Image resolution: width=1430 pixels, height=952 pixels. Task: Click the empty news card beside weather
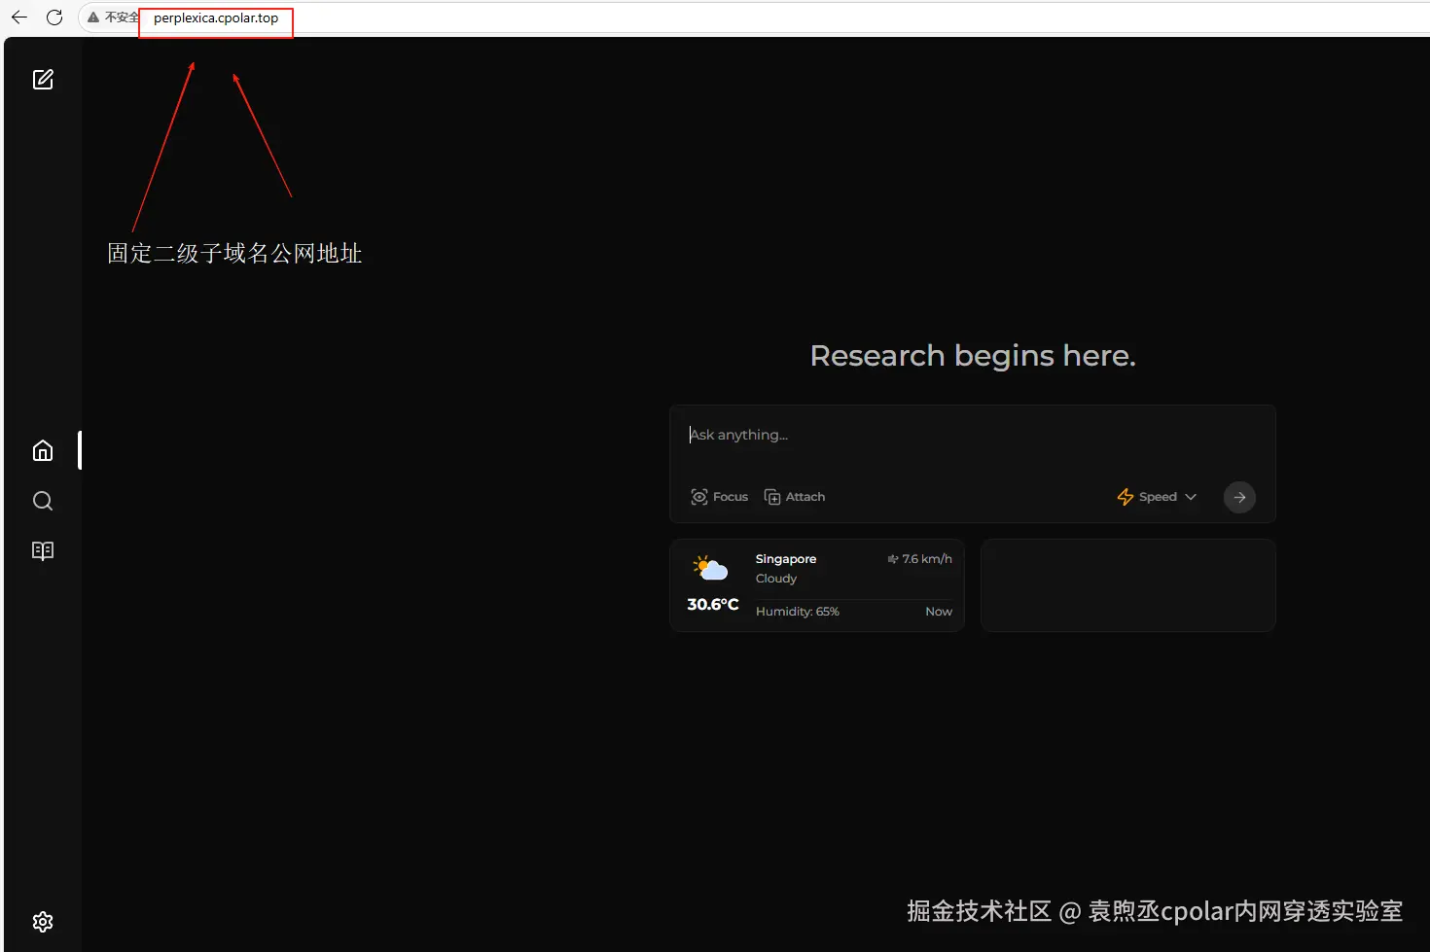(1128, 585)
